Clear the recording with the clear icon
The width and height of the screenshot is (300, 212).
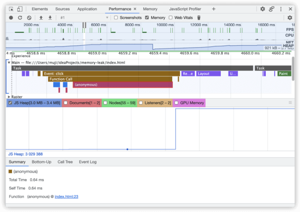pyautogui.click(x=29, y=18)
